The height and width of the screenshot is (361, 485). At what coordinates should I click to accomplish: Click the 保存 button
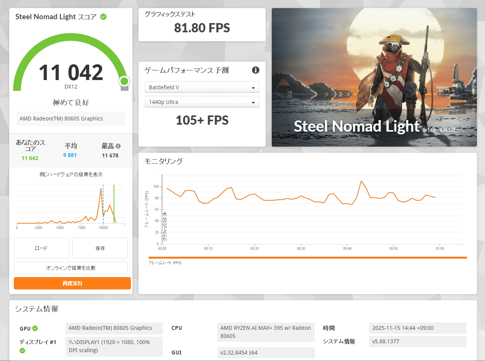[100, 248]
